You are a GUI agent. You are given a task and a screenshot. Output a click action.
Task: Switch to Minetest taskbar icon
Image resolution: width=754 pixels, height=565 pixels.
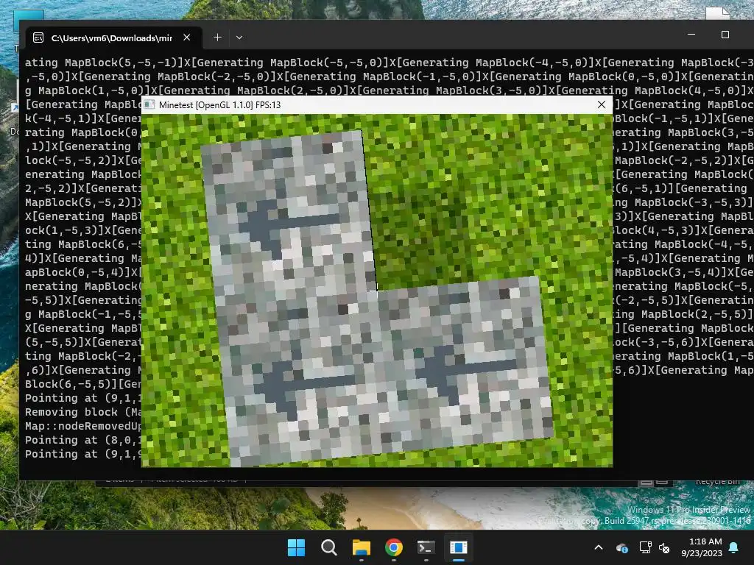[458, 547]
